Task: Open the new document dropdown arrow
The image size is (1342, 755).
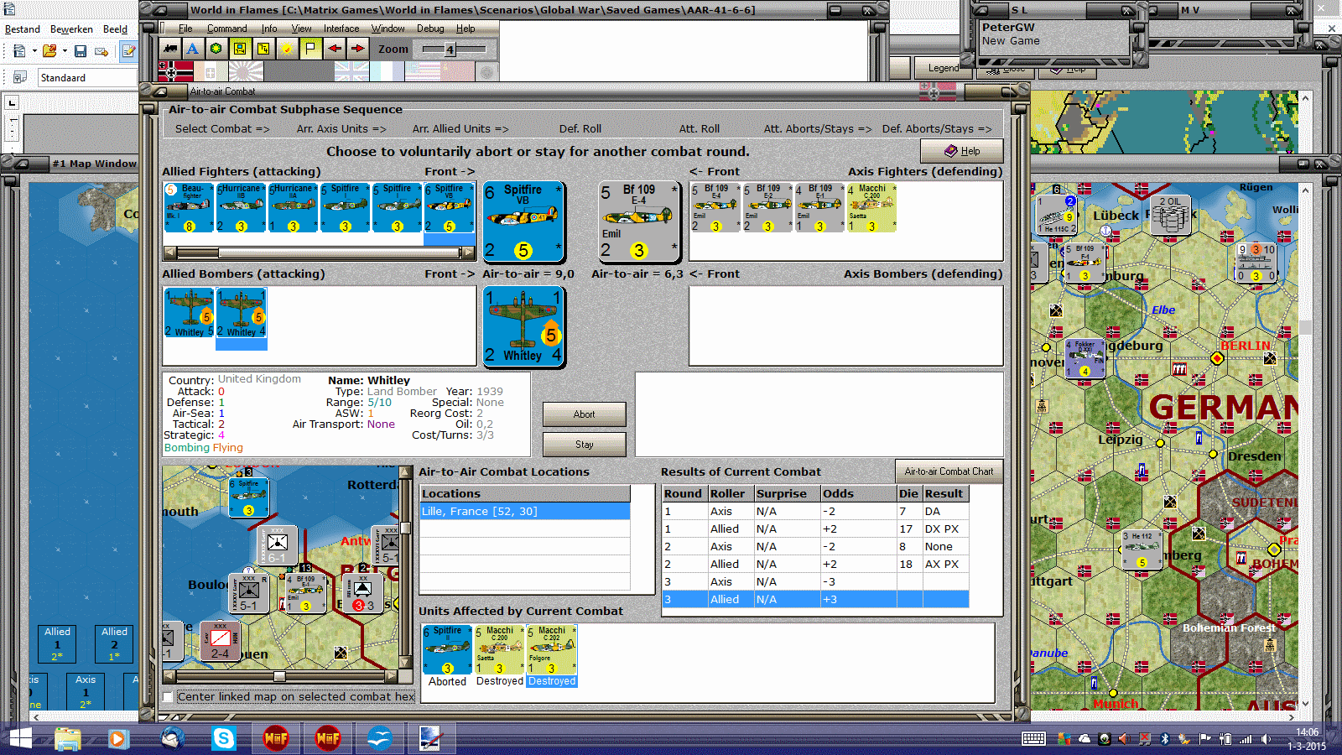Action: click(x=34, y=51)
